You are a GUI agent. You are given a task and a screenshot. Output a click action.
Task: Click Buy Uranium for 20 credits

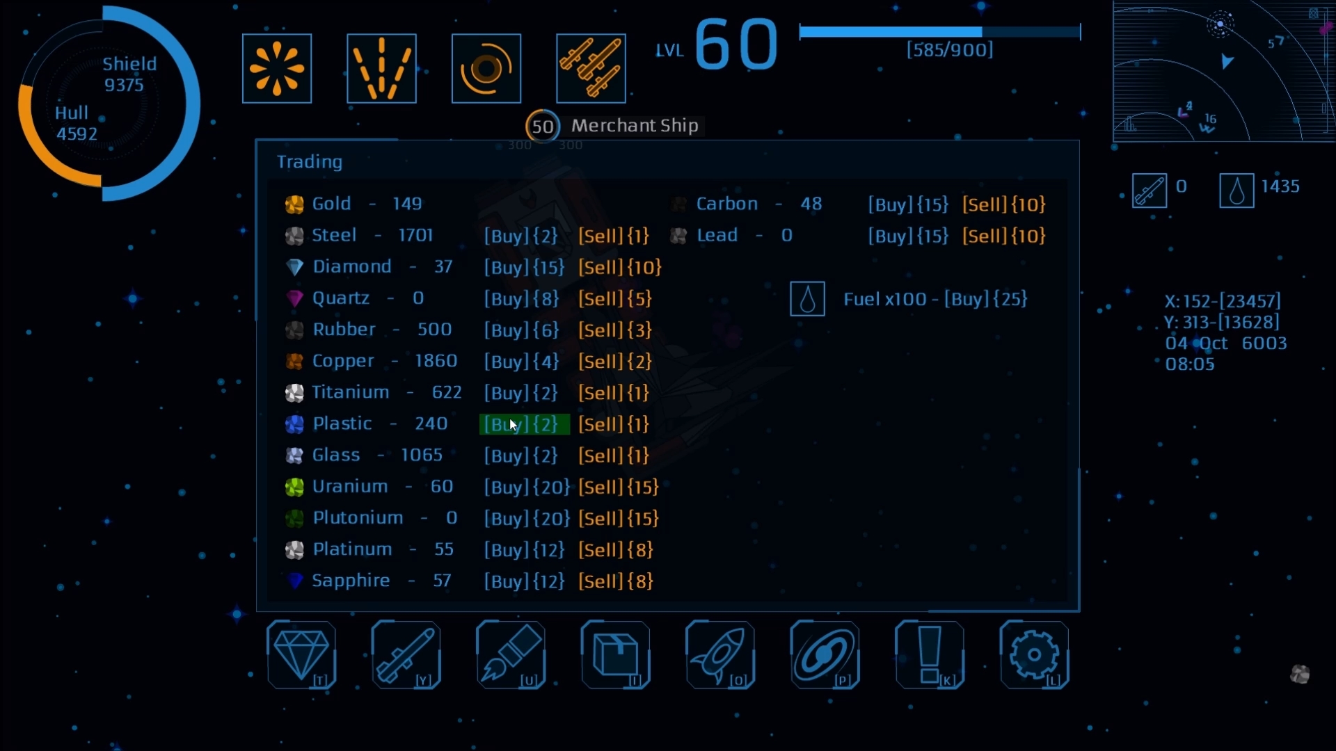[x=525, y=486]
